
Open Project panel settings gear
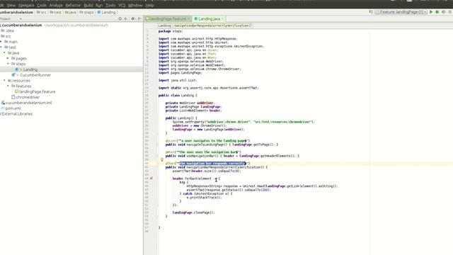pos(133,19)
